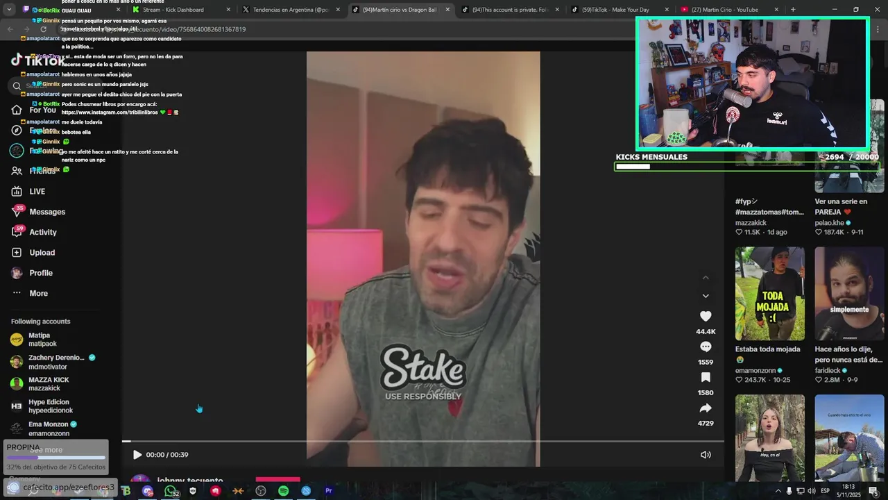The image size is (888, 500).
Task: Open mazzakick uploader name link
Action: (x=751, y=223)
